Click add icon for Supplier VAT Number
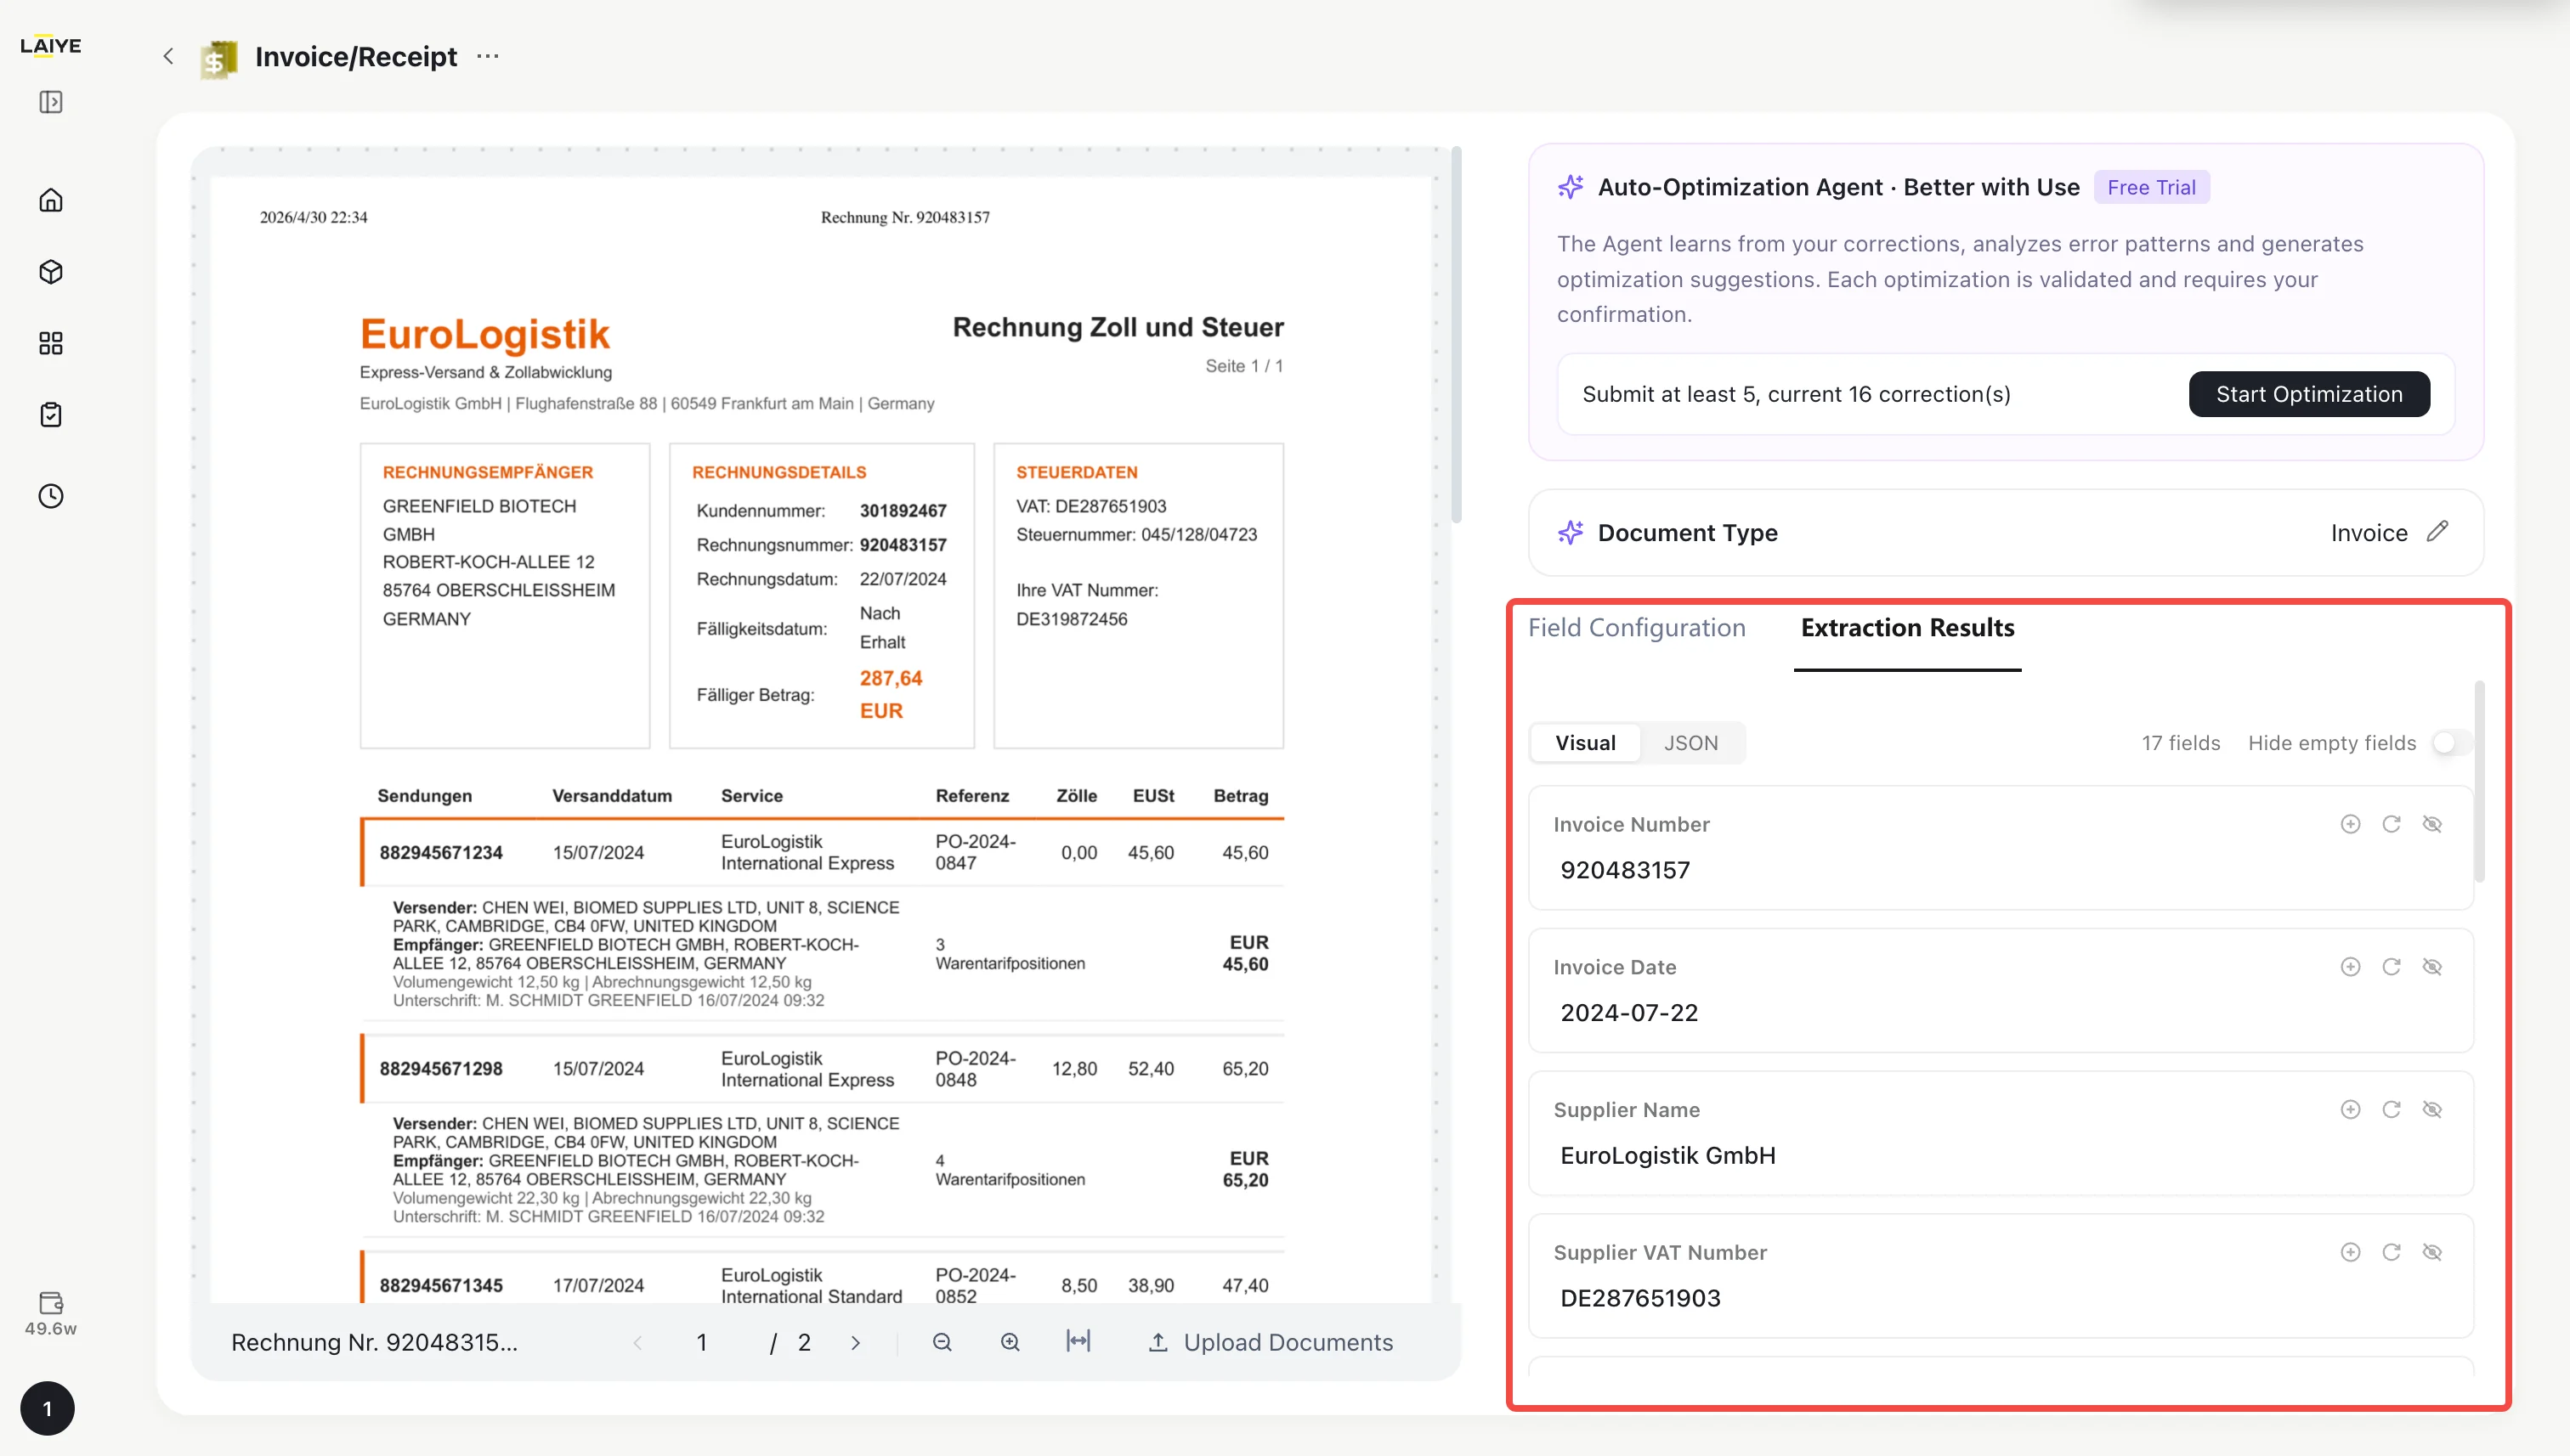The width and height of the screenshot is (2570, 1456). click(2350, 1252)
